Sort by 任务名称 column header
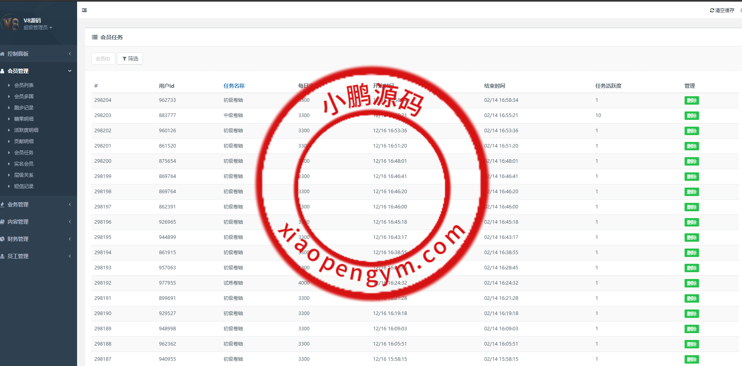The height and width of the screenshot is (366, 742). pyautogui.click(x=234, y=86)
